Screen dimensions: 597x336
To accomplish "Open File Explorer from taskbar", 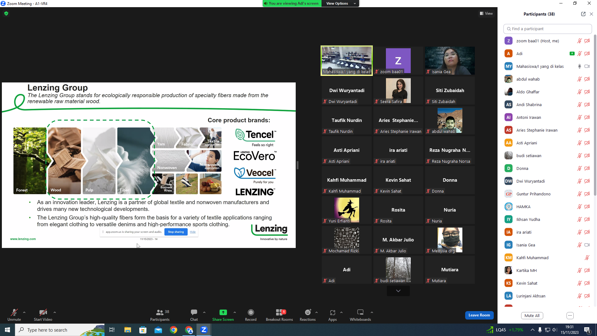I will pyautogui.click(x=127, y=330).
